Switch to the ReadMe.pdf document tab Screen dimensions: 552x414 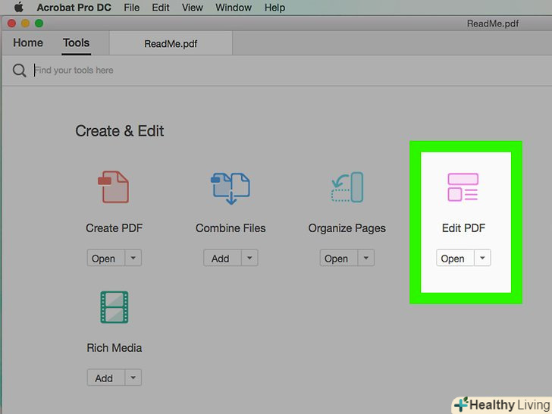171,44
